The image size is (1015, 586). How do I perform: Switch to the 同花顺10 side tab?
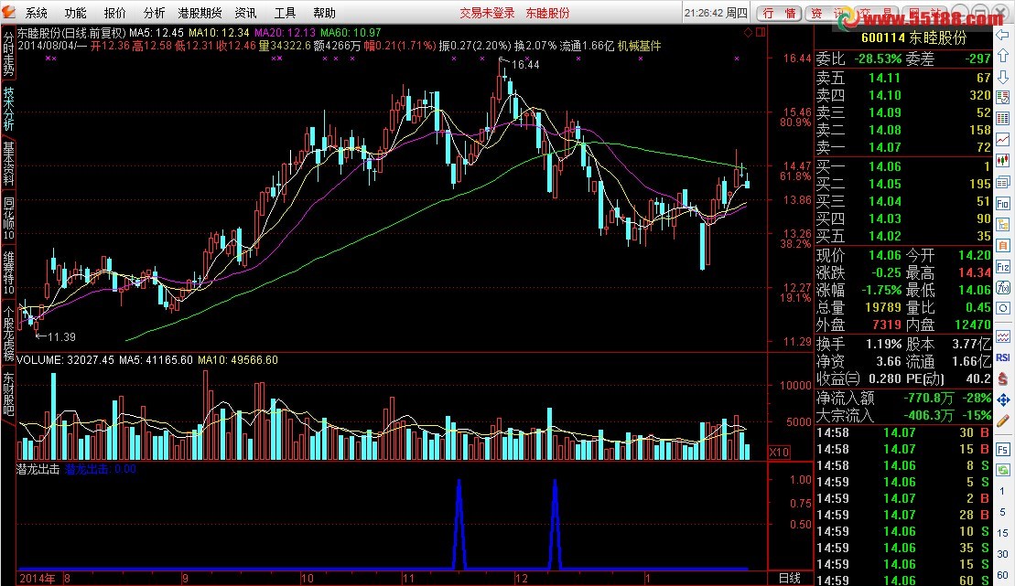coord(8,218)
